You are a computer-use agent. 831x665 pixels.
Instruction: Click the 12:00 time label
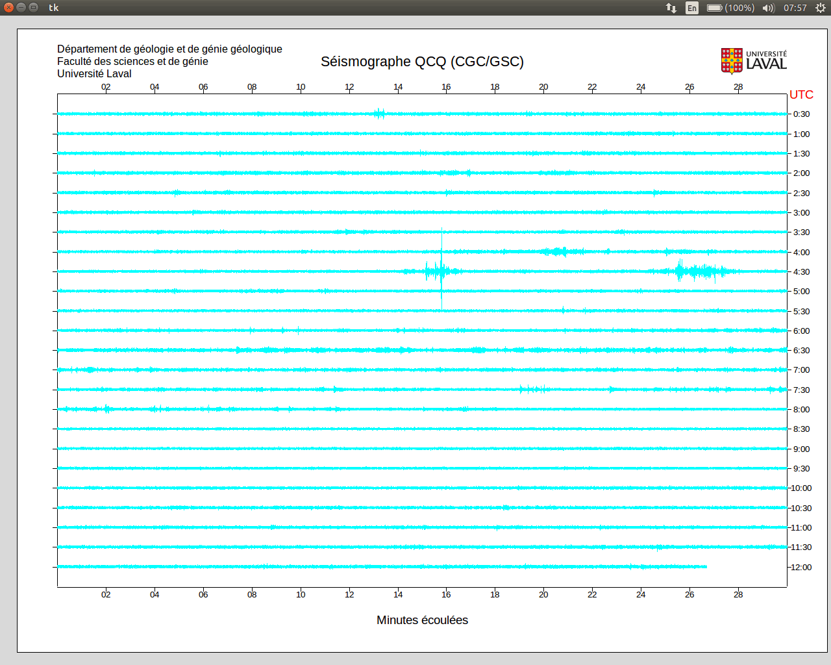(x=801, y=568)
